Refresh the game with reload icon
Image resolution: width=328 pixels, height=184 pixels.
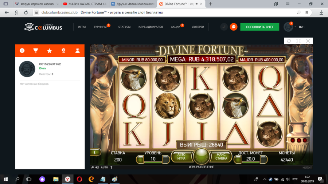(x=289, y=41)
